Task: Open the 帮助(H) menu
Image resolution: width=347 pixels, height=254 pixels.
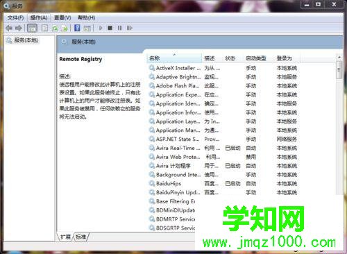Action: coord(87,18)
